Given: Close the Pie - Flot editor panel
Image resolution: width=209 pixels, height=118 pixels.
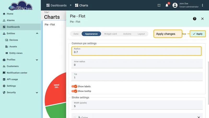Looking at the screenshot, I should click(x=202, y=19).
